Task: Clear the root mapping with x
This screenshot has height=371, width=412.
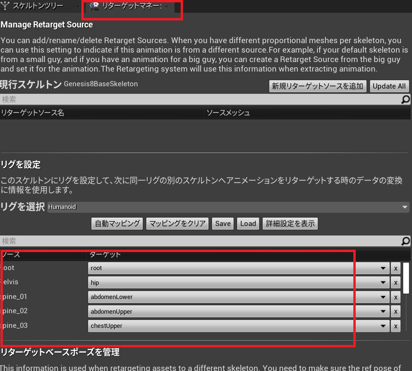Action: [395, 268]
